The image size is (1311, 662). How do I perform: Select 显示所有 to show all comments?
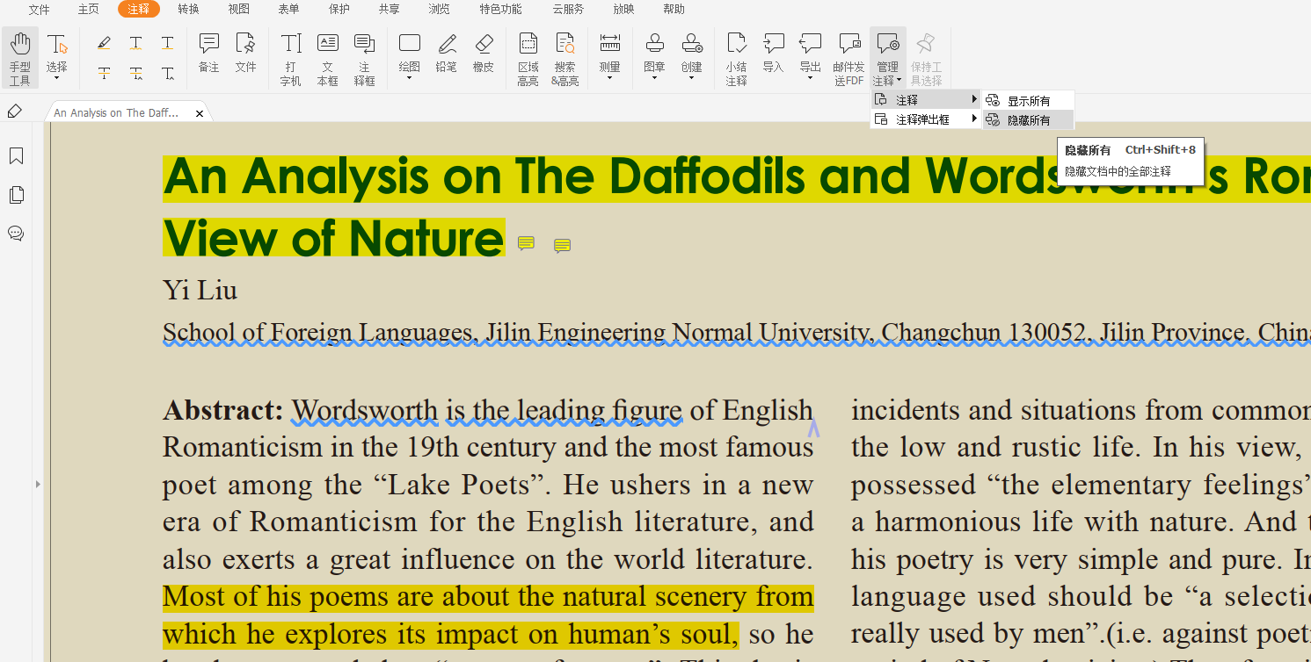[x=1028, y=101]
